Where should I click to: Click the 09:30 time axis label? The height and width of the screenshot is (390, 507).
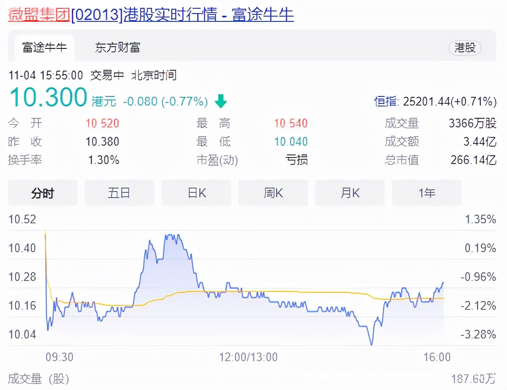pos(59,357)
